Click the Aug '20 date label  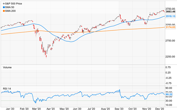pyautogui.click(x=105, y=109)
